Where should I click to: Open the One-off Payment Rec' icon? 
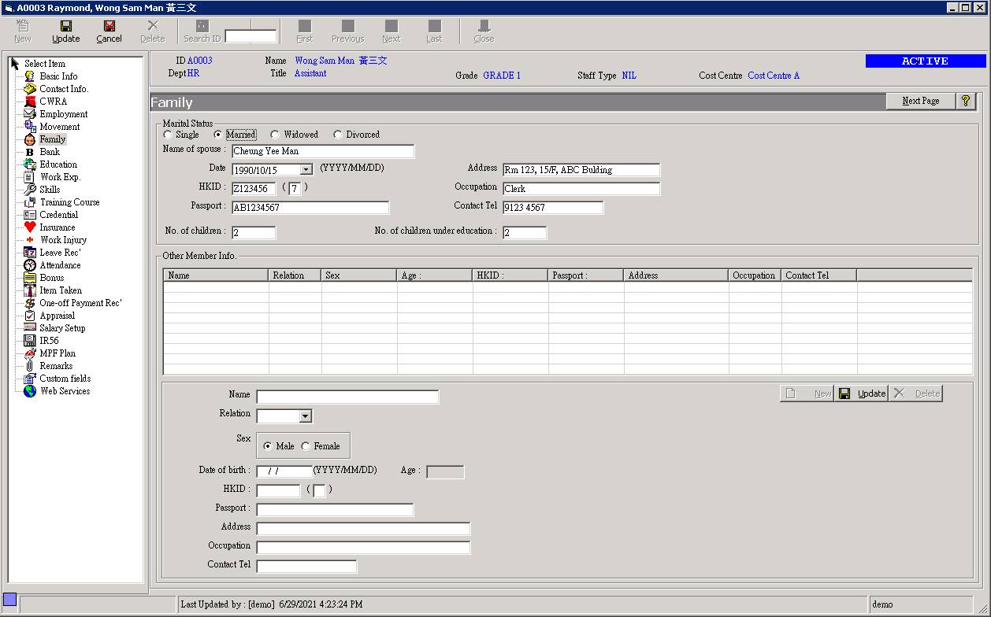coord(30,303)
